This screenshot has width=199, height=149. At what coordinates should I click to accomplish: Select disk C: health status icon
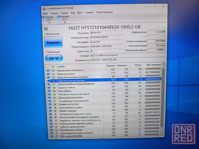coord(43,18)
